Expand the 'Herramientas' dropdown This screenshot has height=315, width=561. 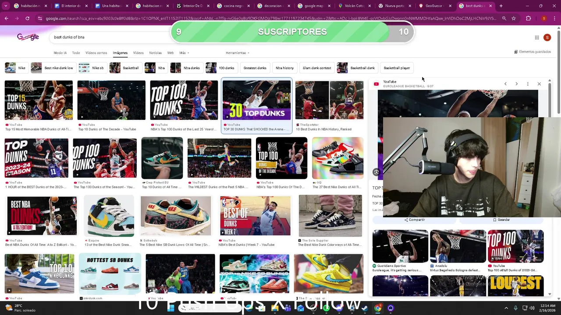coord(237,53)
